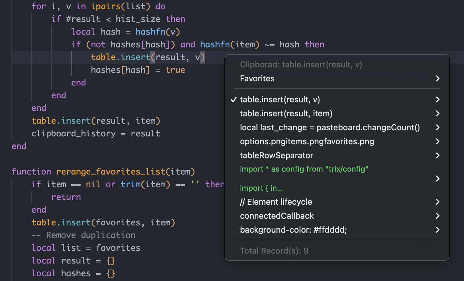Expand chevron for background-color entry

[x=438, y=230]
